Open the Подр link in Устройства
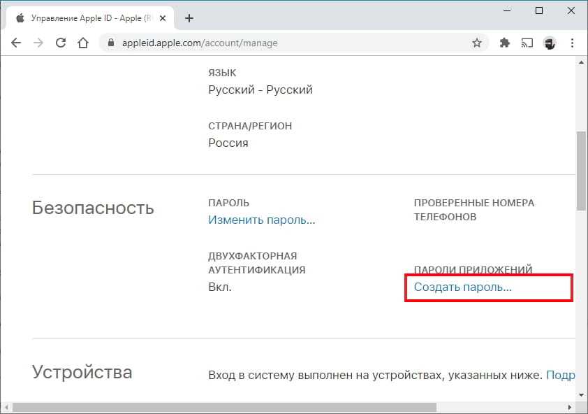 click(561, 375)
